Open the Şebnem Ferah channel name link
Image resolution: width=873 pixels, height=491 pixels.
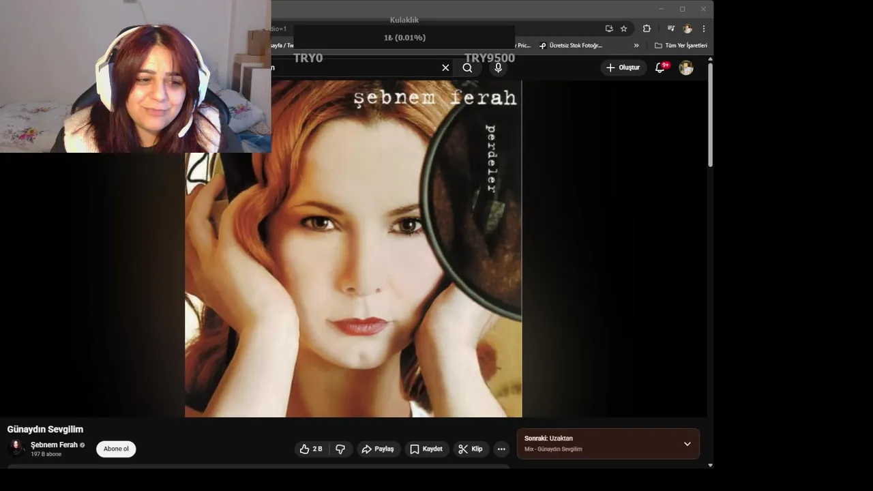[x=54, y=445]
